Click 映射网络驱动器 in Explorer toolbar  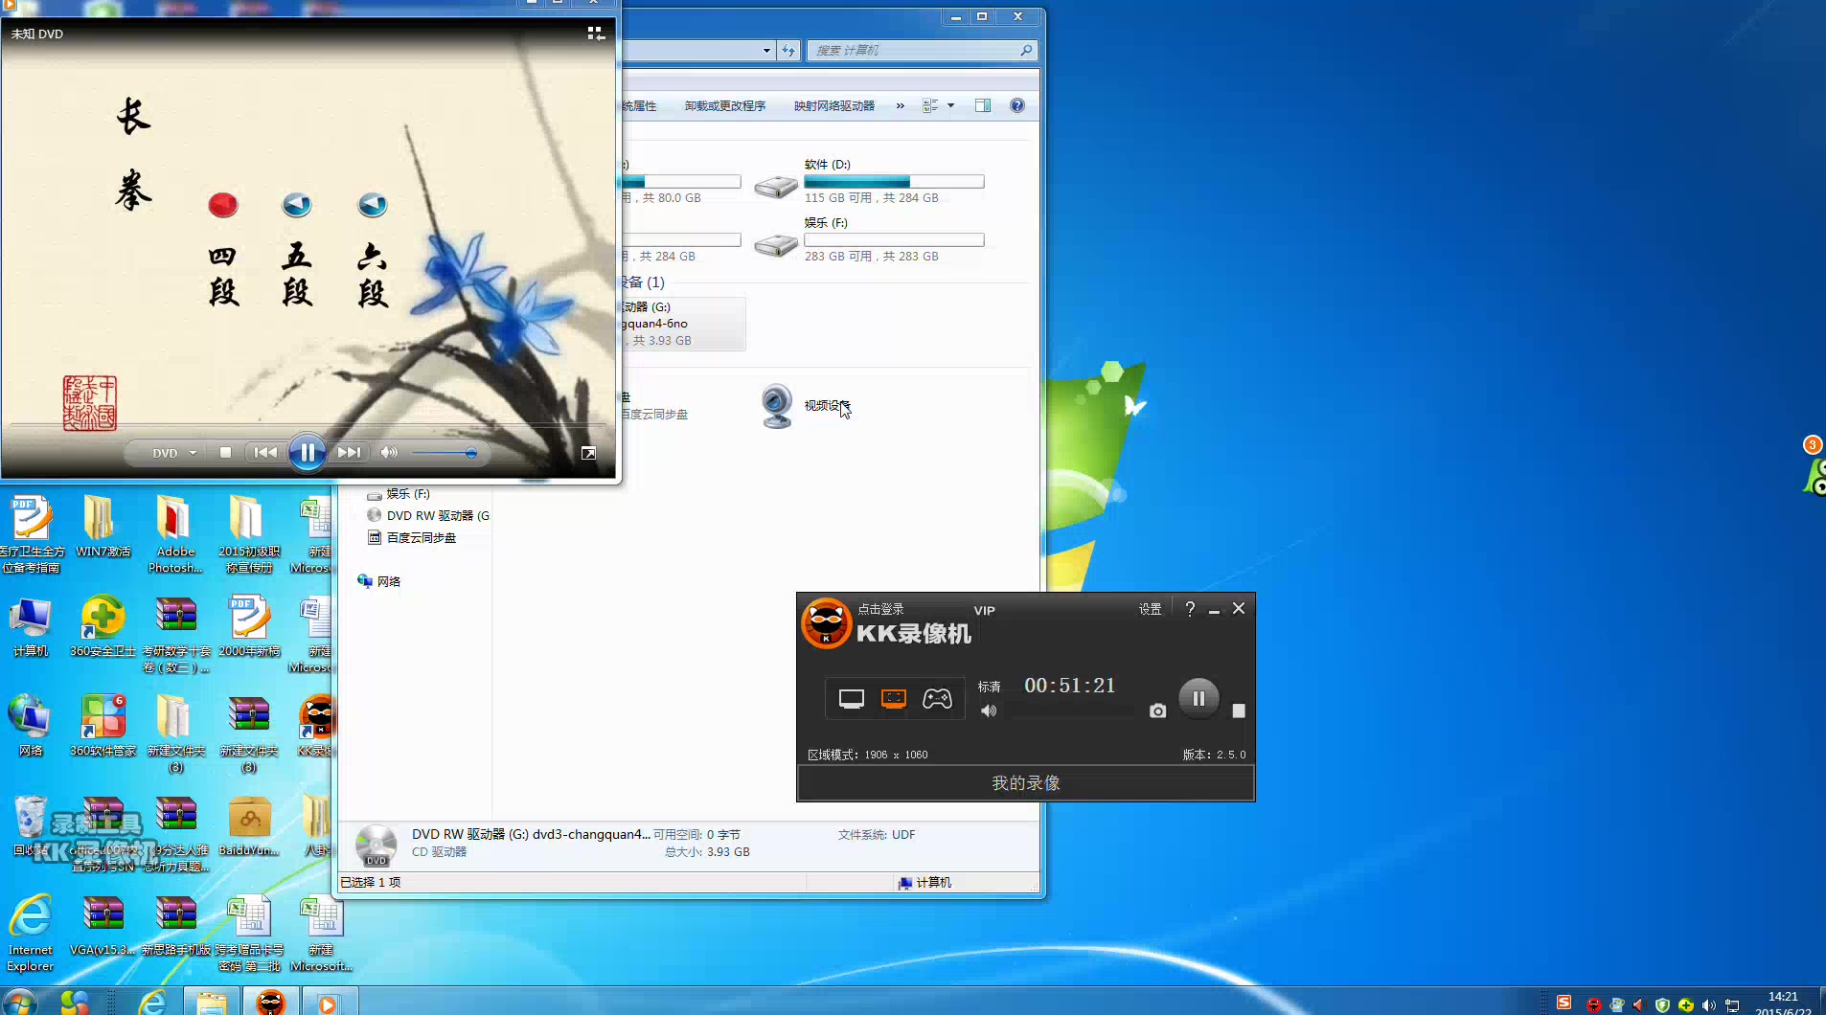(834, 106)
